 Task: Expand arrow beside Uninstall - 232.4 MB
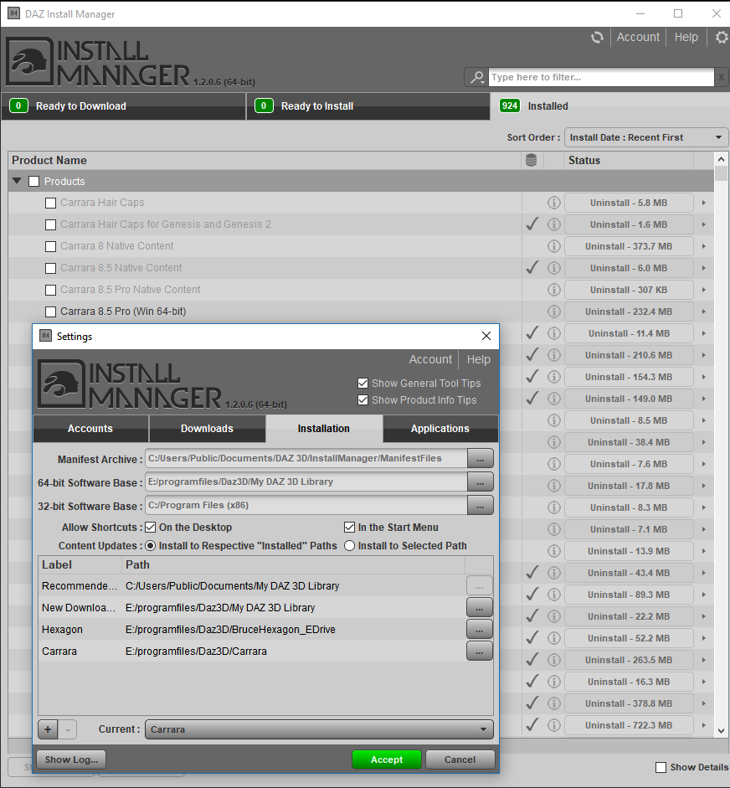tap(704, 312)
